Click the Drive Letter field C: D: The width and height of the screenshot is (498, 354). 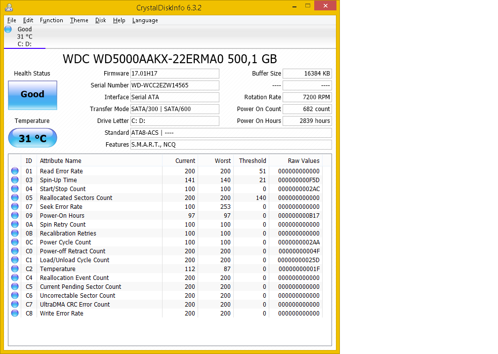175,120
